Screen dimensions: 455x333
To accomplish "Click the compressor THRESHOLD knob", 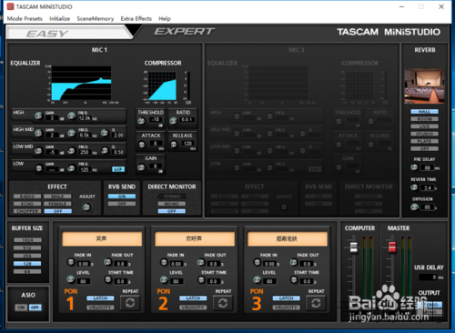I will click(x=141, y=121).
